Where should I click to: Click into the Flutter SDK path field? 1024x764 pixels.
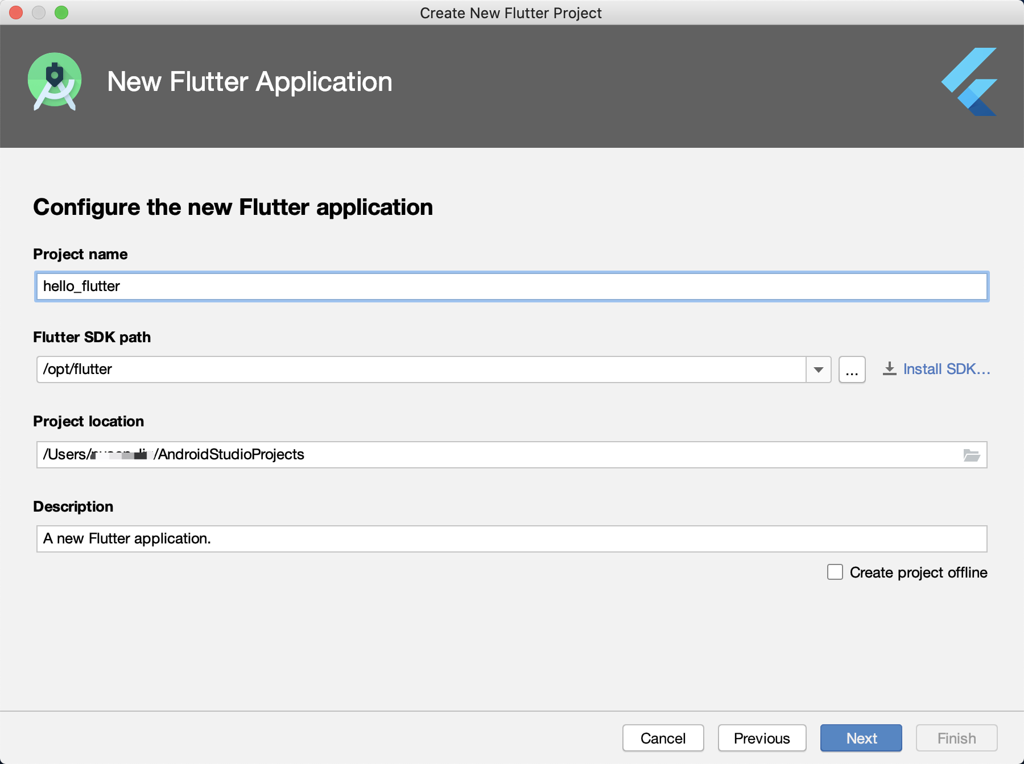click(422, 369)
